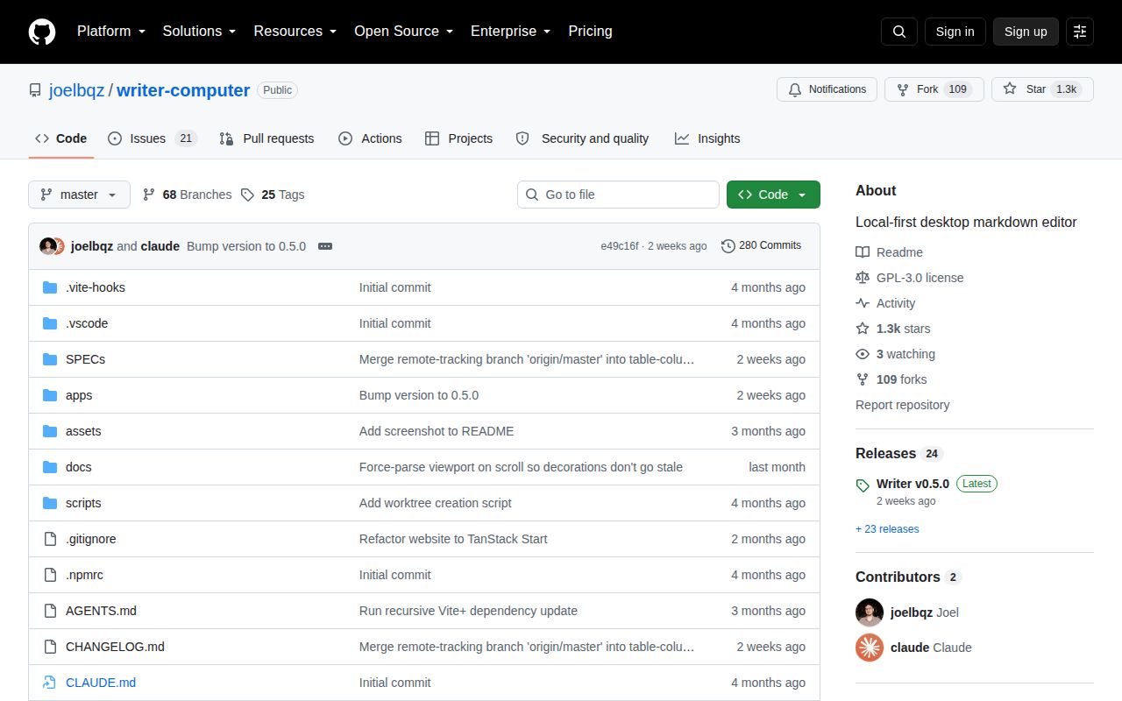
Task: Open the search magnifier button
Action: pyautogui.click(x=899, y=32)
